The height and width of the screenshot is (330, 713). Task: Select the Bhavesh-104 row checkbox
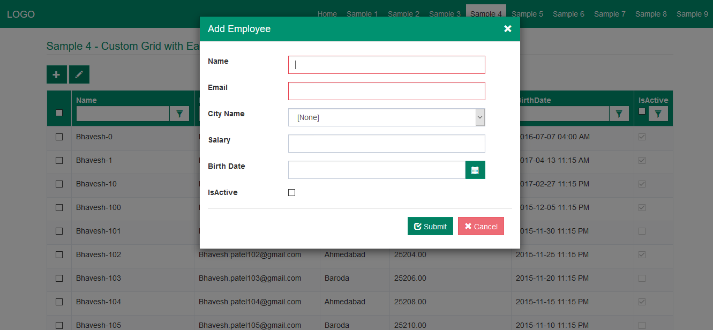coord(59,302)
